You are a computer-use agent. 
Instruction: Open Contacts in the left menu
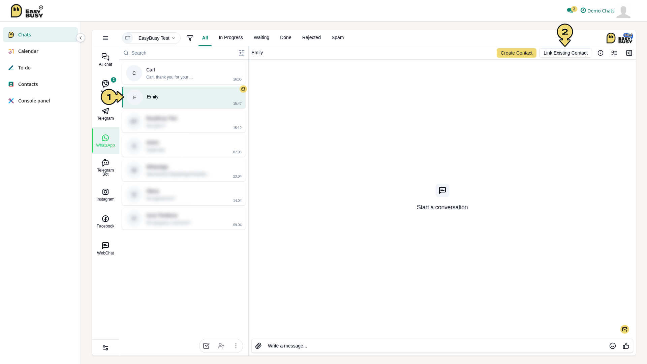40,84
